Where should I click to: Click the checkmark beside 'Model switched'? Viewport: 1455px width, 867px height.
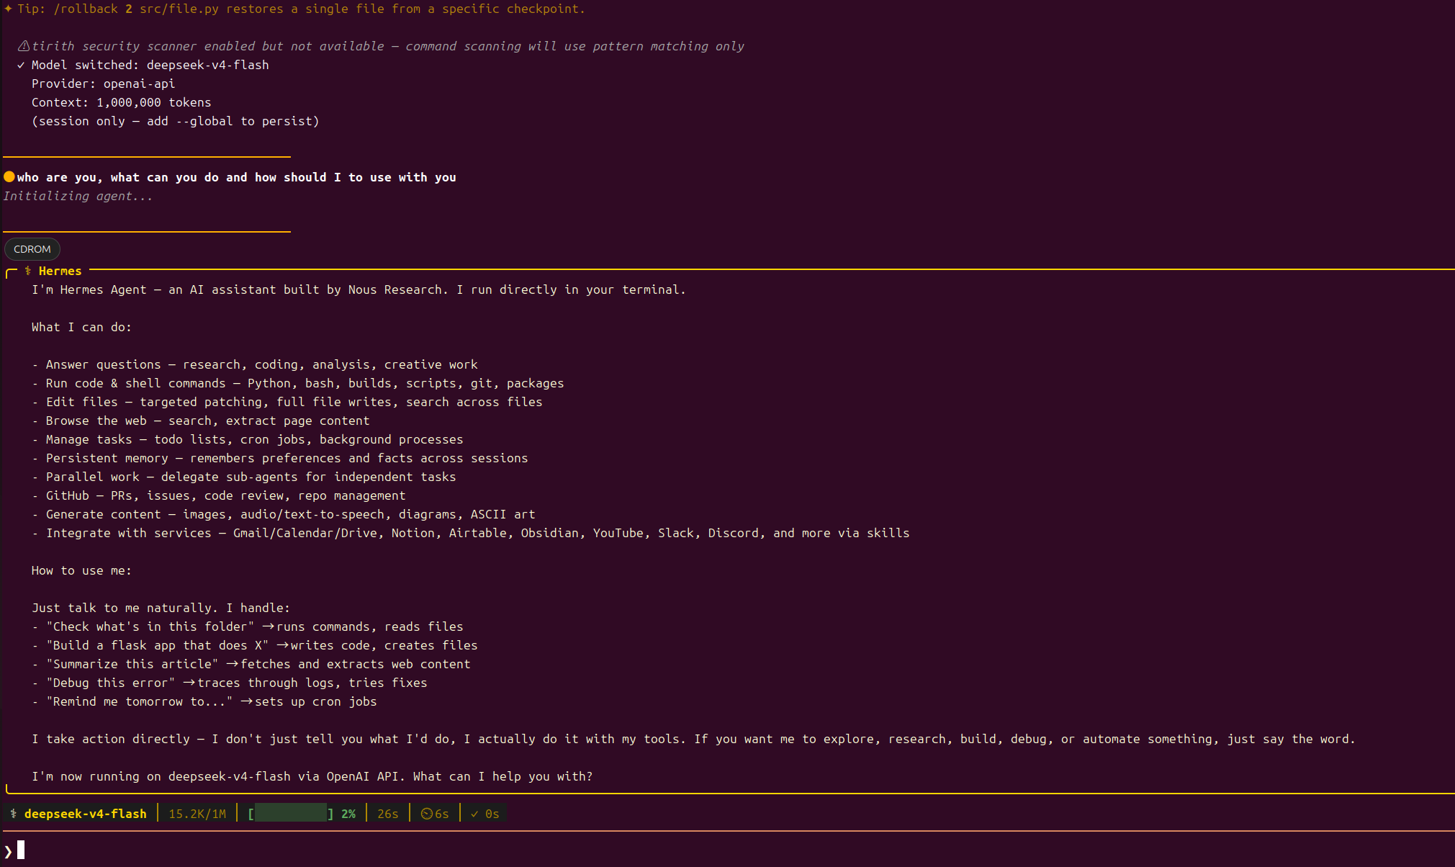pyautogui.click(x=21, y=65)
